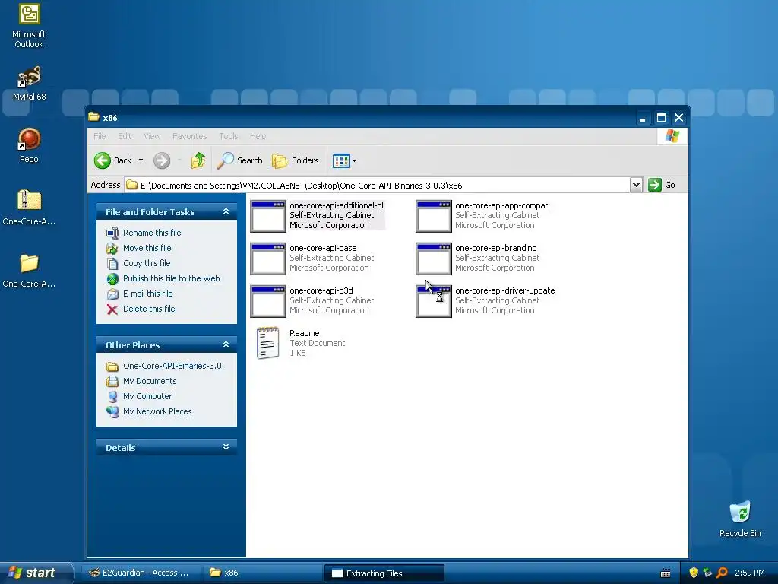778x584 pixels.
Task: Open My Computer from Other Places
Action: [147, 396]
